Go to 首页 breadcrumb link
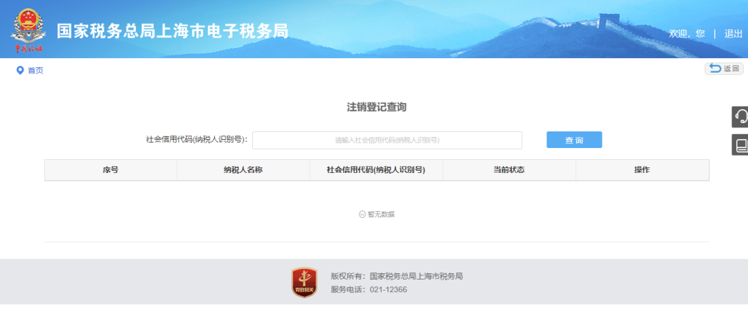The height and width of the screenshot is (321, 748). click(x=35, y=71)
